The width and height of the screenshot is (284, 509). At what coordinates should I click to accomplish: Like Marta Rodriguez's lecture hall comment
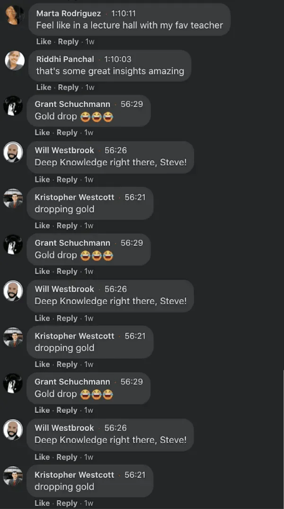click(x=44, y=42)
